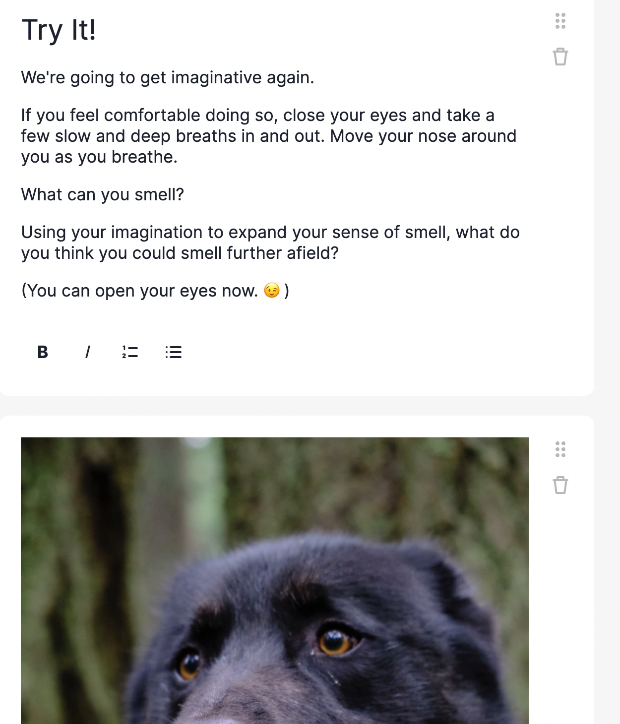Delete the Try It! text block
Viewport: 620px width, 724px height.
(560, 57)
